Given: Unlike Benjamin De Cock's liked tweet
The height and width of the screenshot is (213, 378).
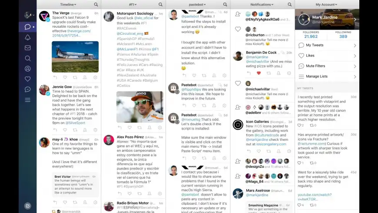Looking at the screenshot, I should click(259, 73).
